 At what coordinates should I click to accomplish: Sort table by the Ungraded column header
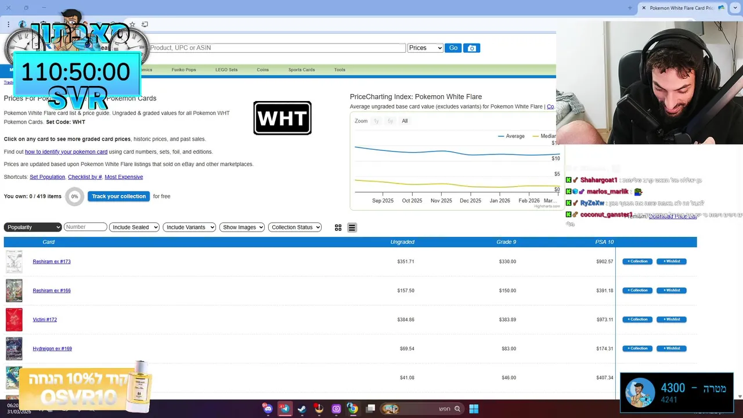click(402, 242)
